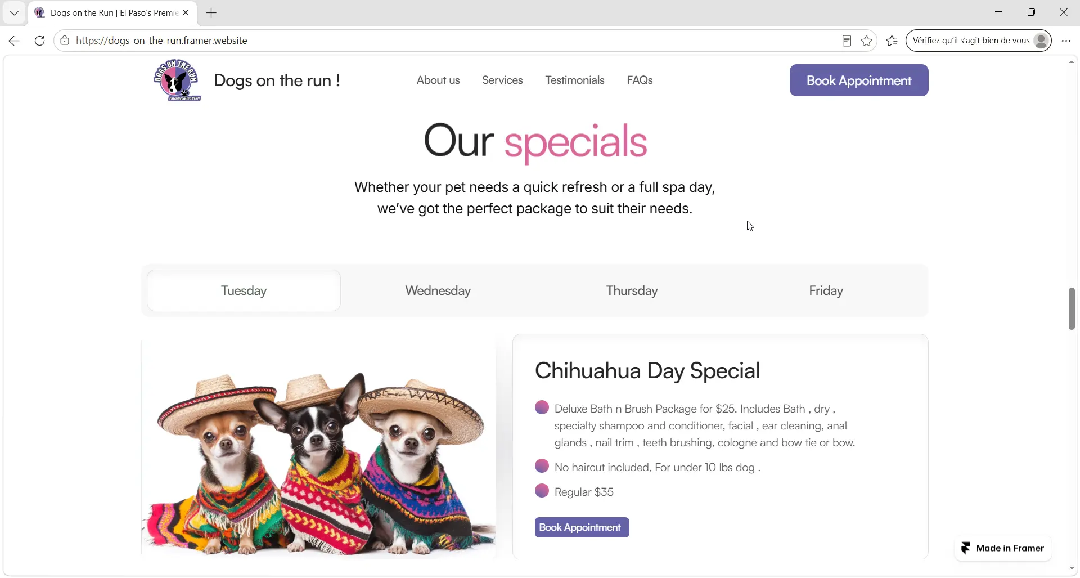Viewport: 1080px width, 578px height.
Task: Click the browser back arrow
Action: [15, 41]
